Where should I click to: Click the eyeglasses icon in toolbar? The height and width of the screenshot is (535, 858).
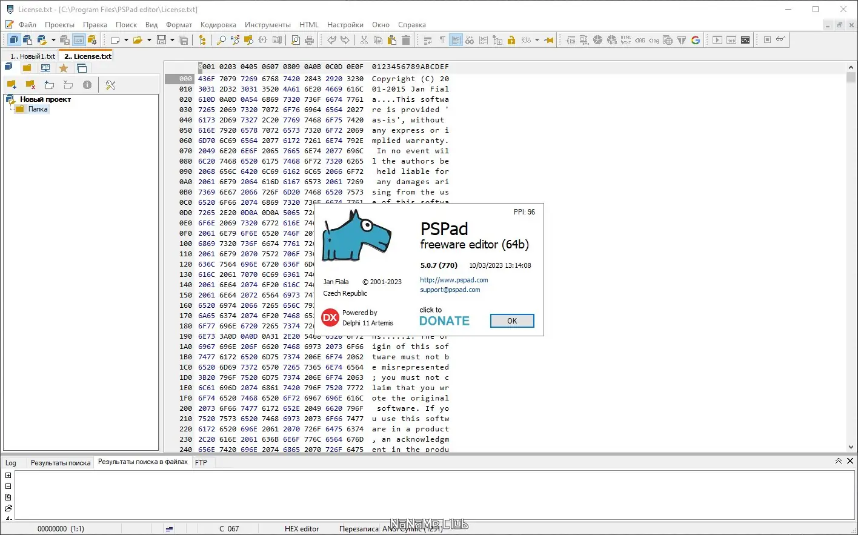pyautogui.click(x=781, y=40)
